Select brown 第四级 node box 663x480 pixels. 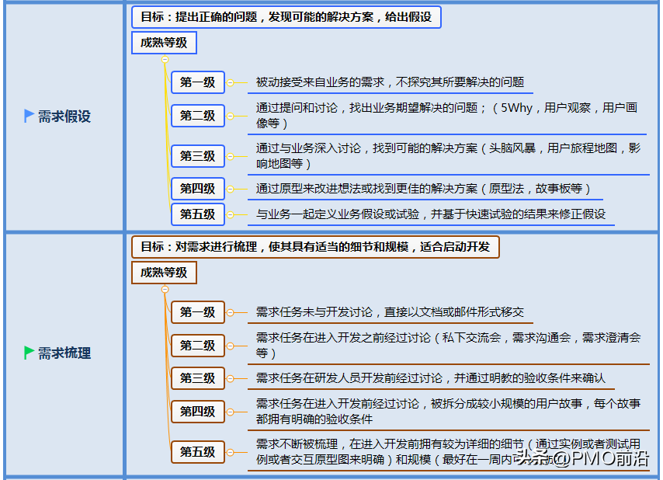tap(198, 411)
